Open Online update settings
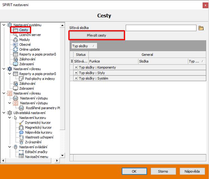Screen dimensions: 209x179 point(30,49)
